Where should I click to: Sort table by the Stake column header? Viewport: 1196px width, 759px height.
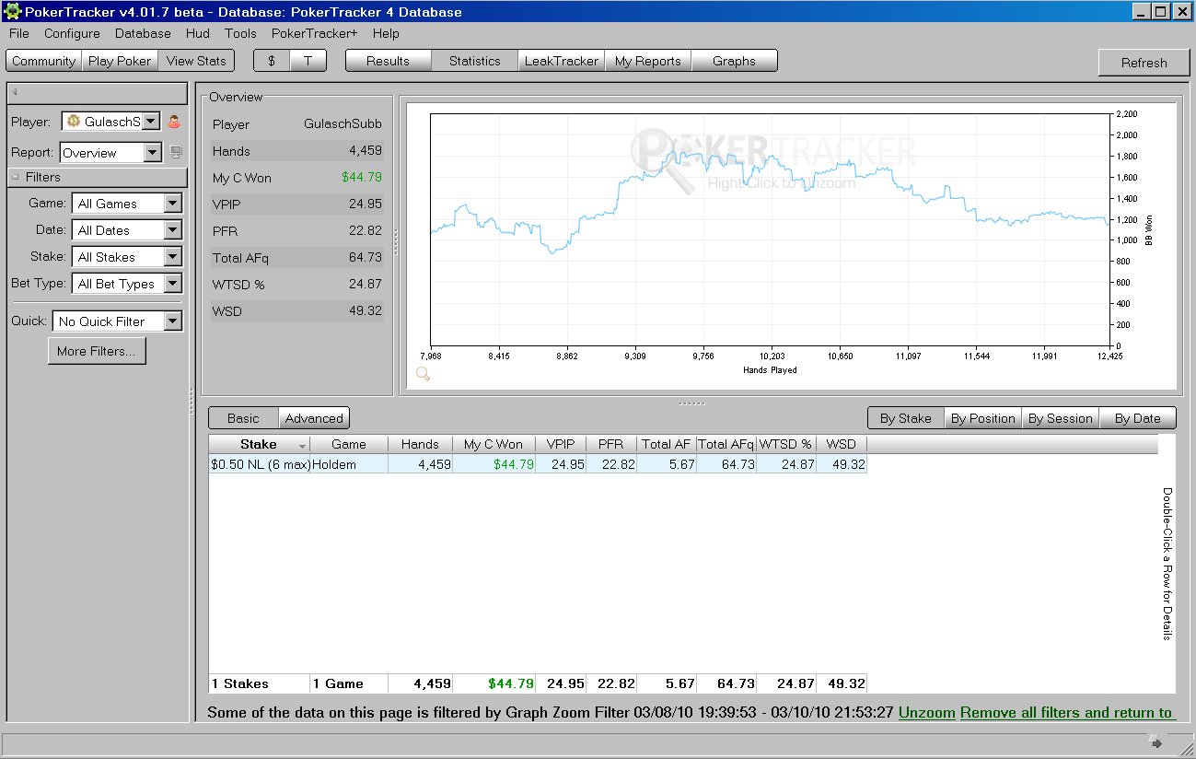point(259,444)
